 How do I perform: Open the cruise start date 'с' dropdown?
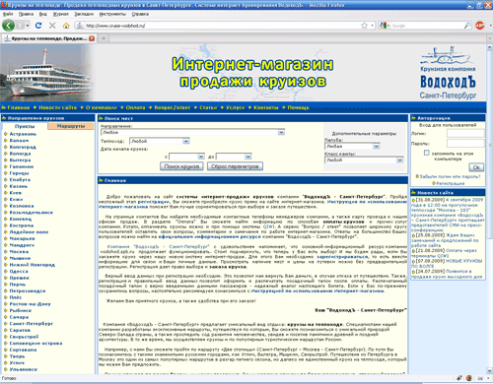pos(201,157)
